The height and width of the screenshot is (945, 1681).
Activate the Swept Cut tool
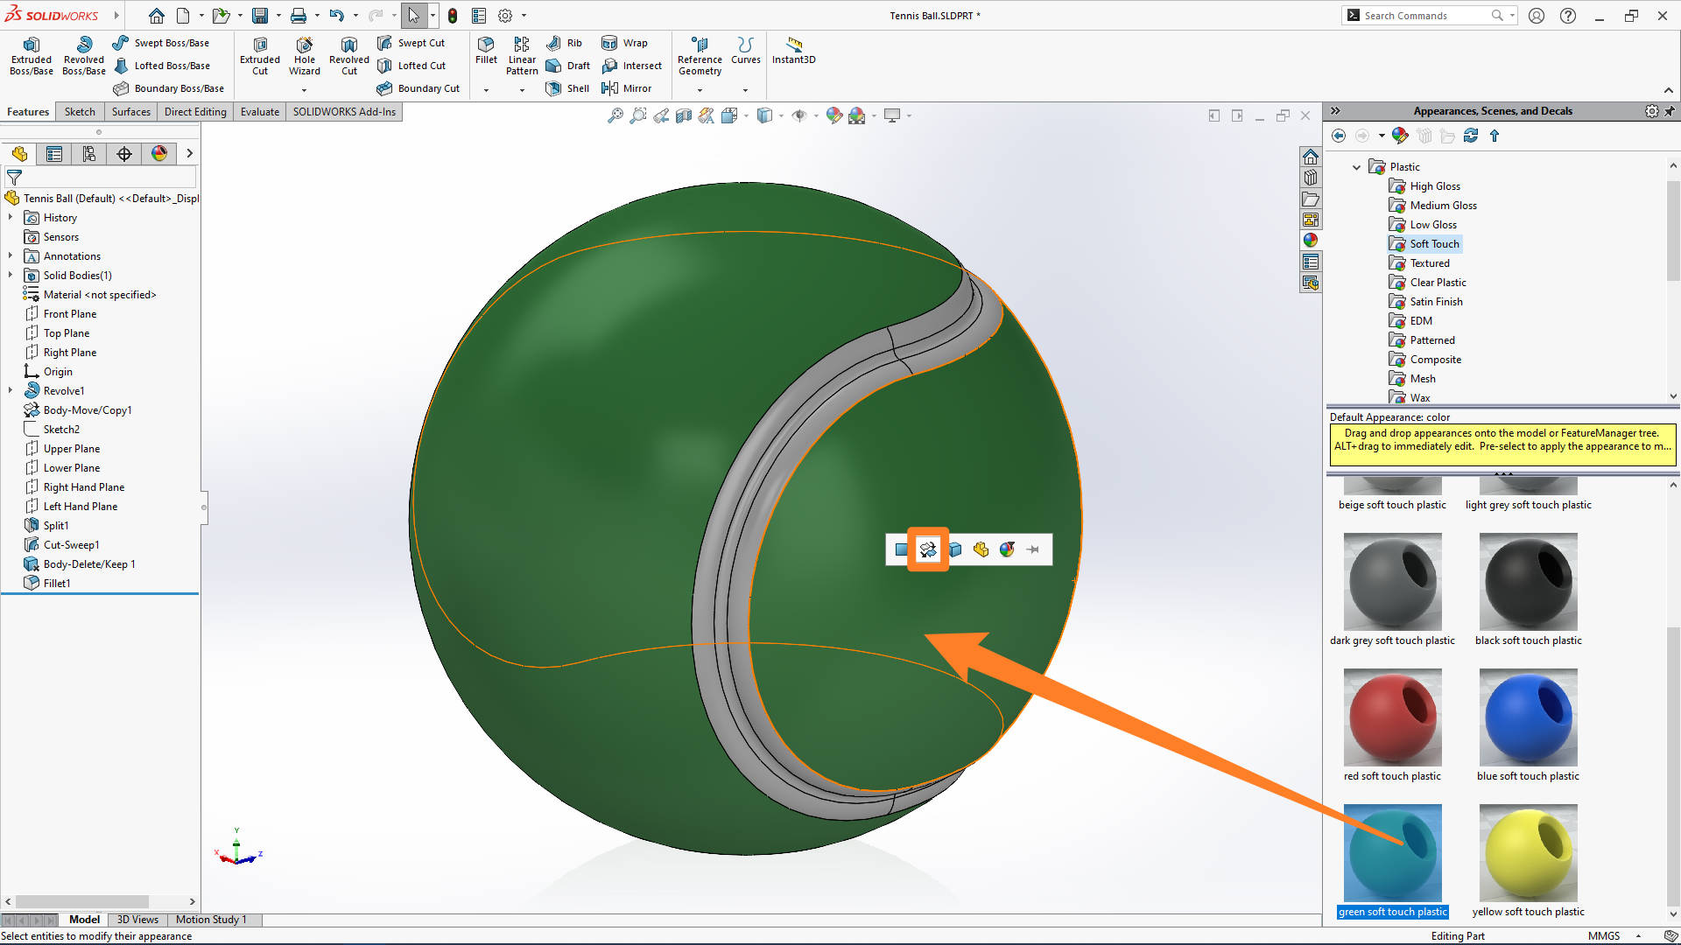click(x=411, y=42)
